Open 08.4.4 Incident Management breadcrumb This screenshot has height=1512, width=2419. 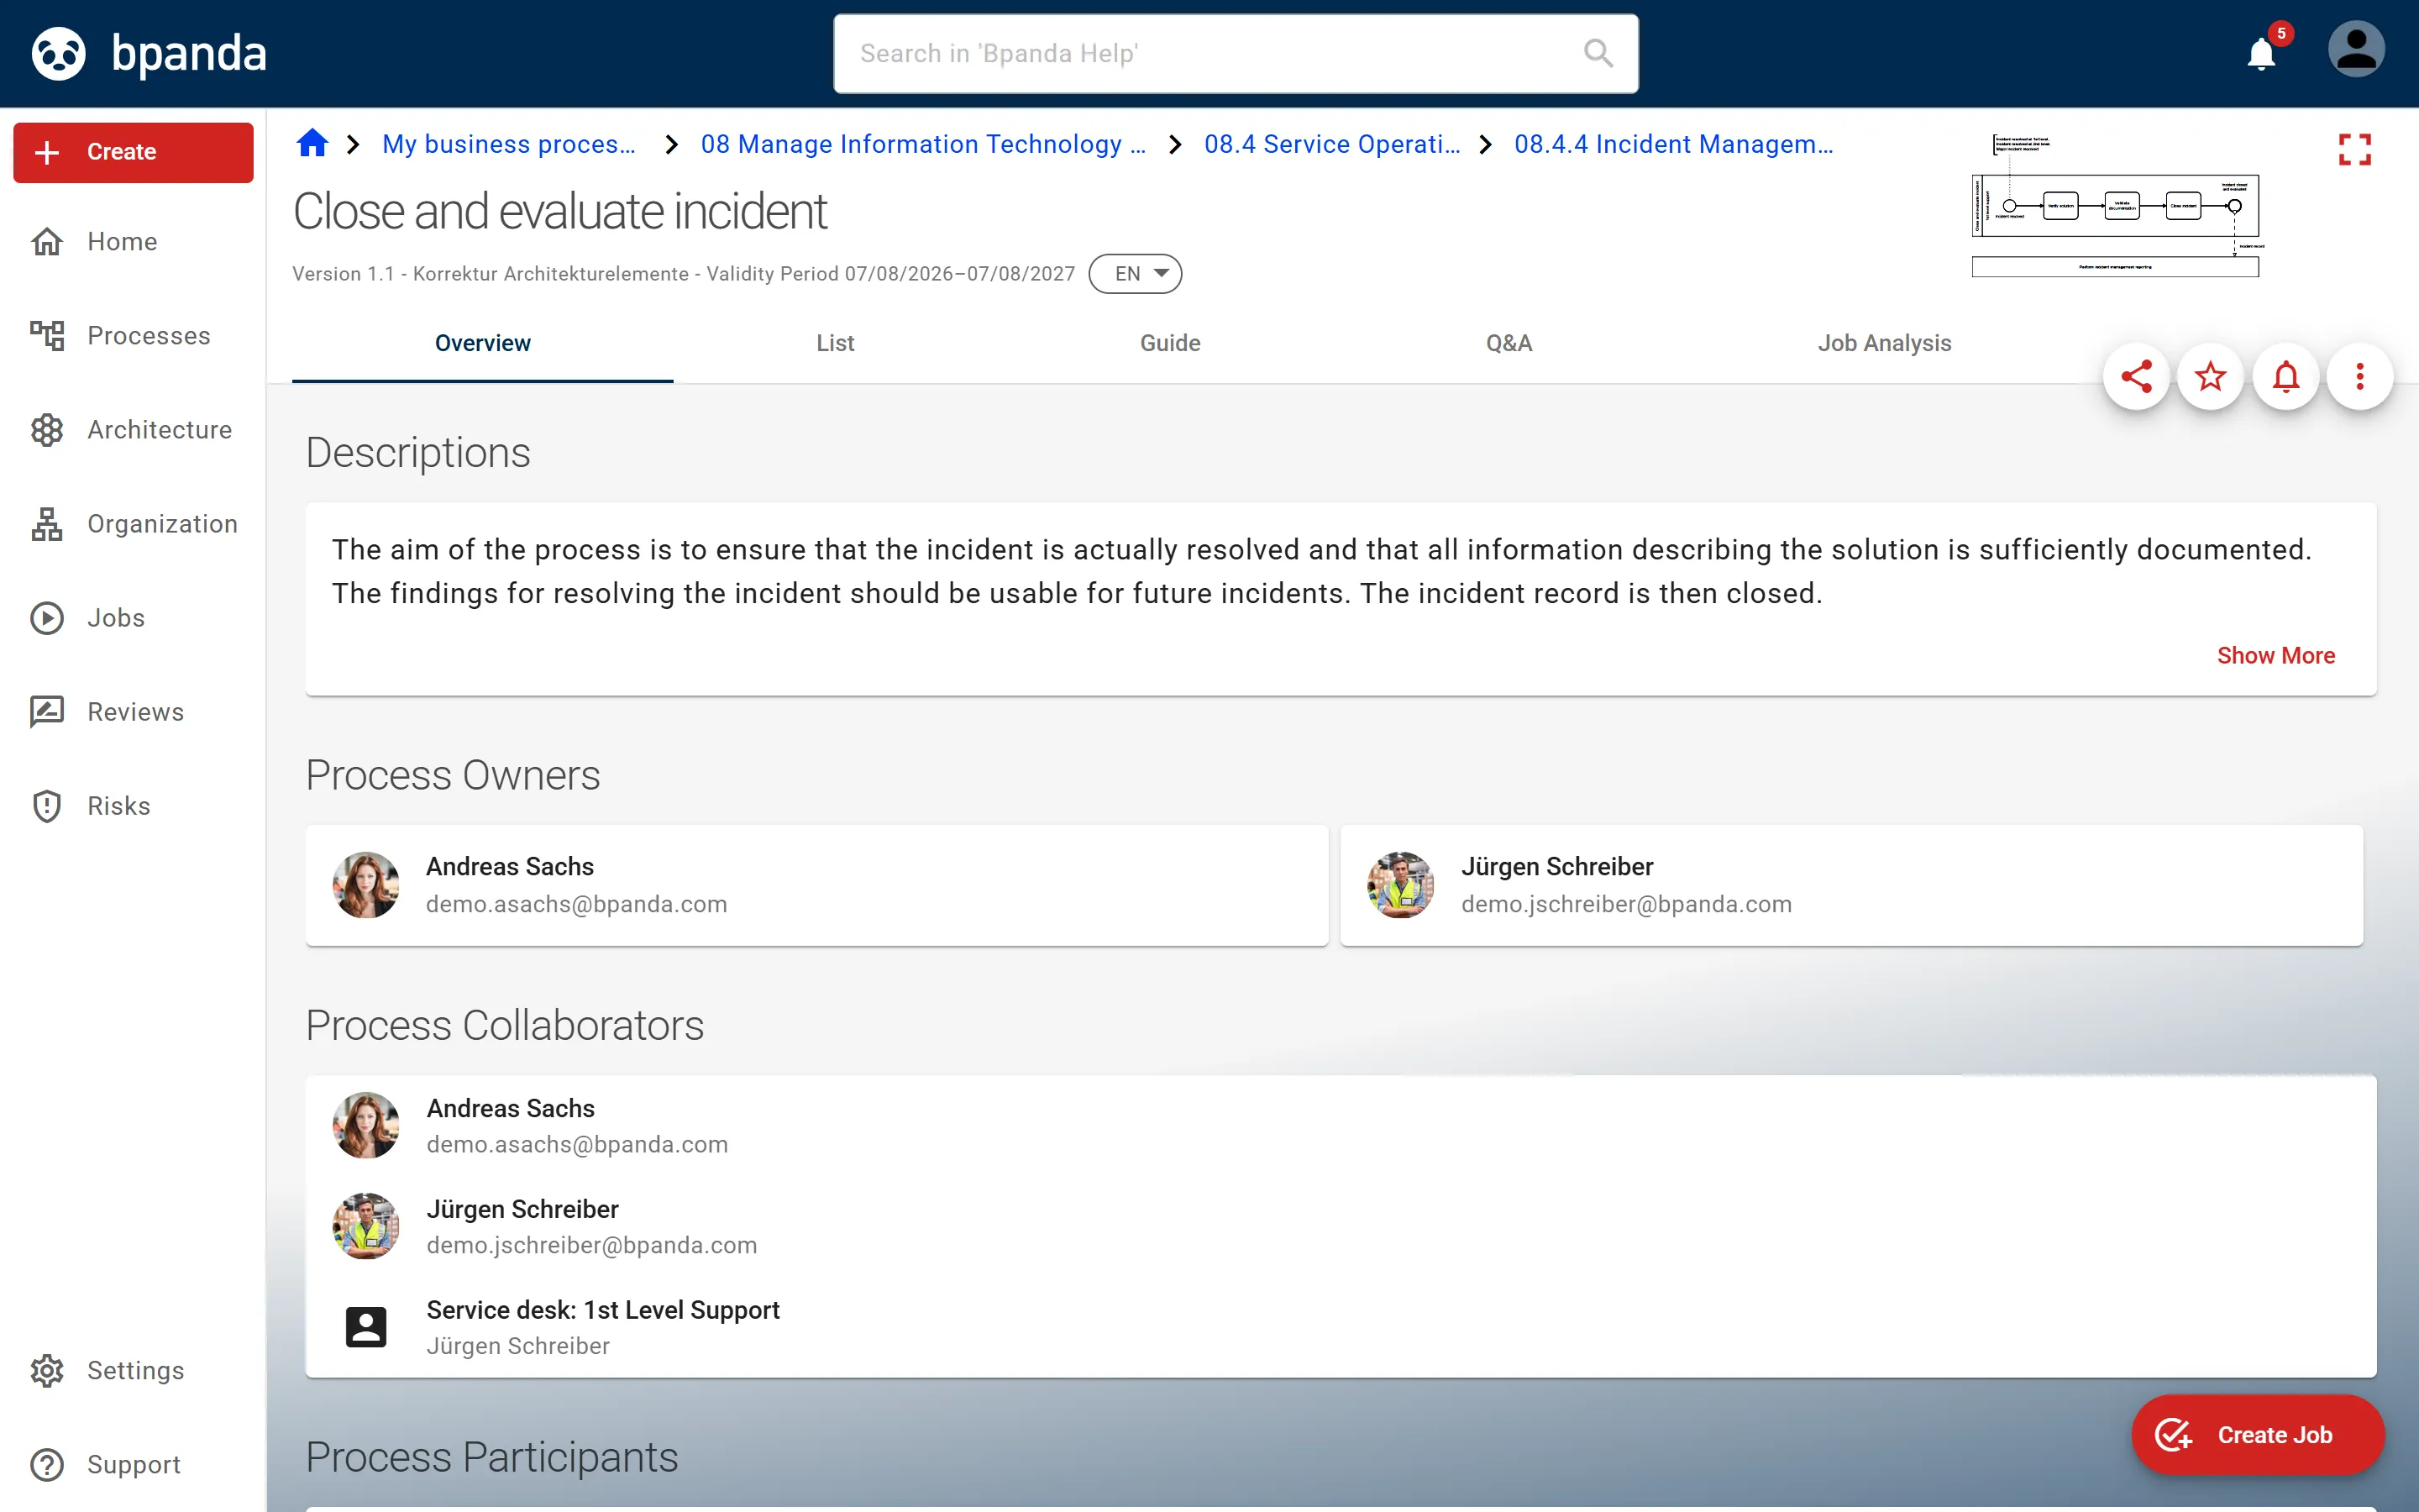pyautogui.click(x=1674, y=144)
